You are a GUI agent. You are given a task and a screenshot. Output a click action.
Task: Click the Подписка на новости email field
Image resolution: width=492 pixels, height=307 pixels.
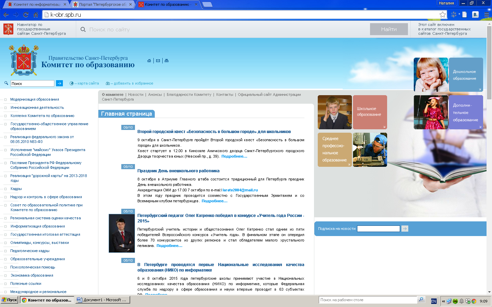(x=379, y=229)
